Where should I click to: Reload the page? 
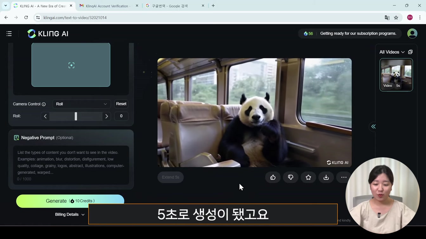26,18
